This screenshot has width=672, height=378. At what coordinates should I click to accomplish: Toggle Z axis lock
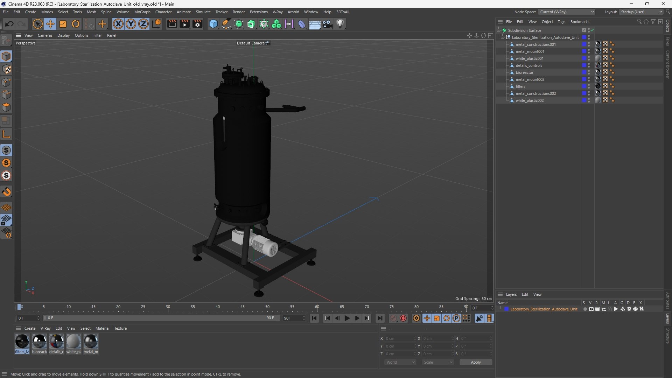coord(143,24)
